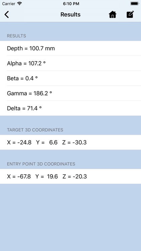Image resolution: width=141 pixels, height=251 pixels.
Task: Select the target 3D coordinates row
Action: click(70, 142)
